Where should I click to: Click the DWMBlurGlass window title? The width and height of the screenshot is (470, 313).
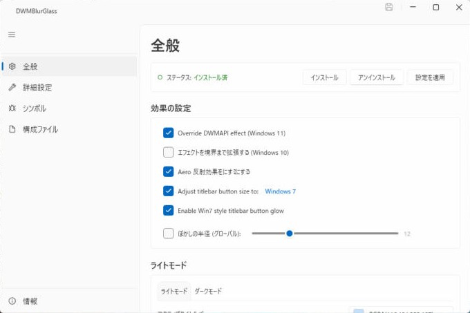(x=36, y=11)
